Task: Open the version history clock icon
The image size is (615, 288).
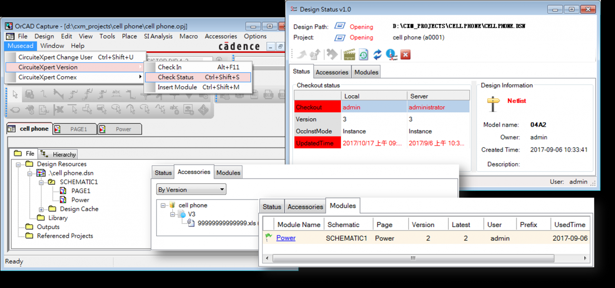Action: pyautogui.click(x=363, y=54)
